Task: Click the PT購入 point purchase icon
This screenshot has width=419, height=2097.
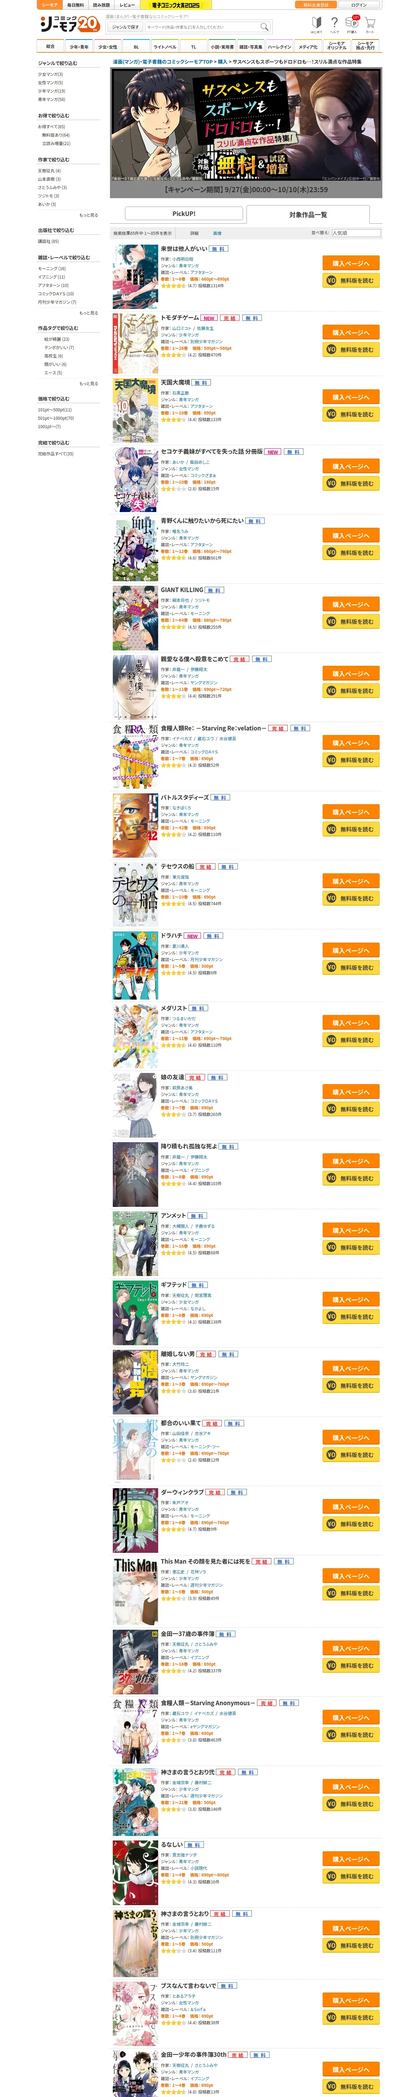Action: click(x=352, y=24)
